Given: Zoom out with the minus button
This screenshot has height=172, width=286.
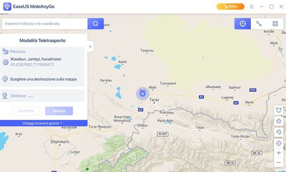Looking at the screenshot, I should tap(278, 162).
